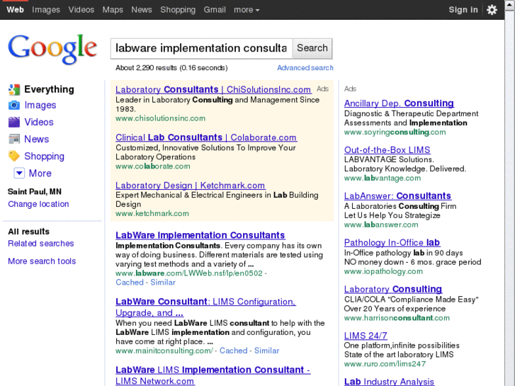Click Sign in
515x386 pixels.
click(463, 10)
